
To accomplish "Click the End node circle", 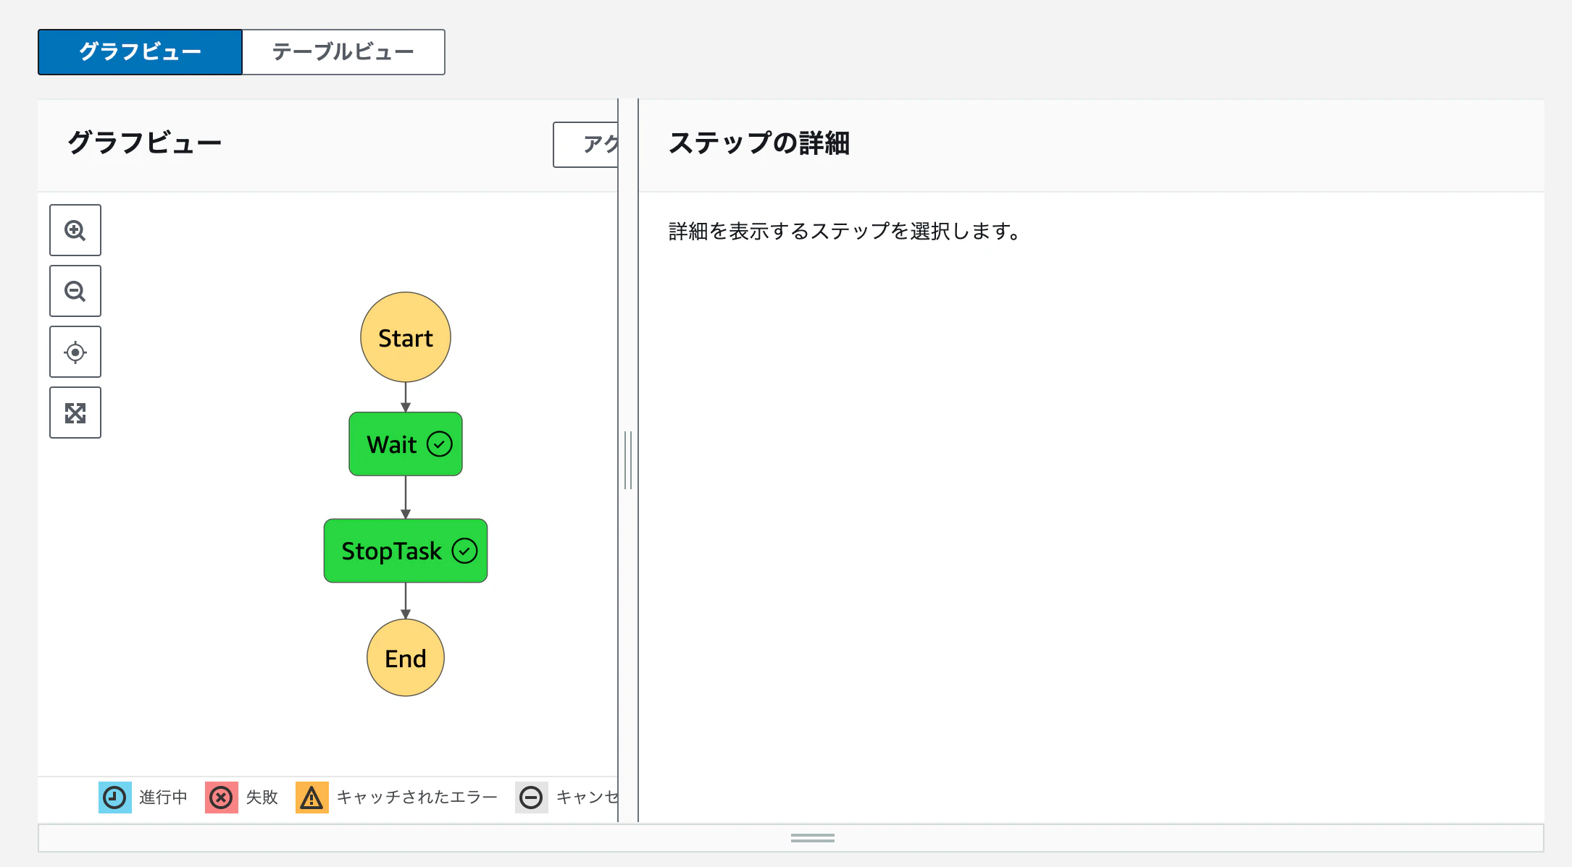I will coord(405,658).
